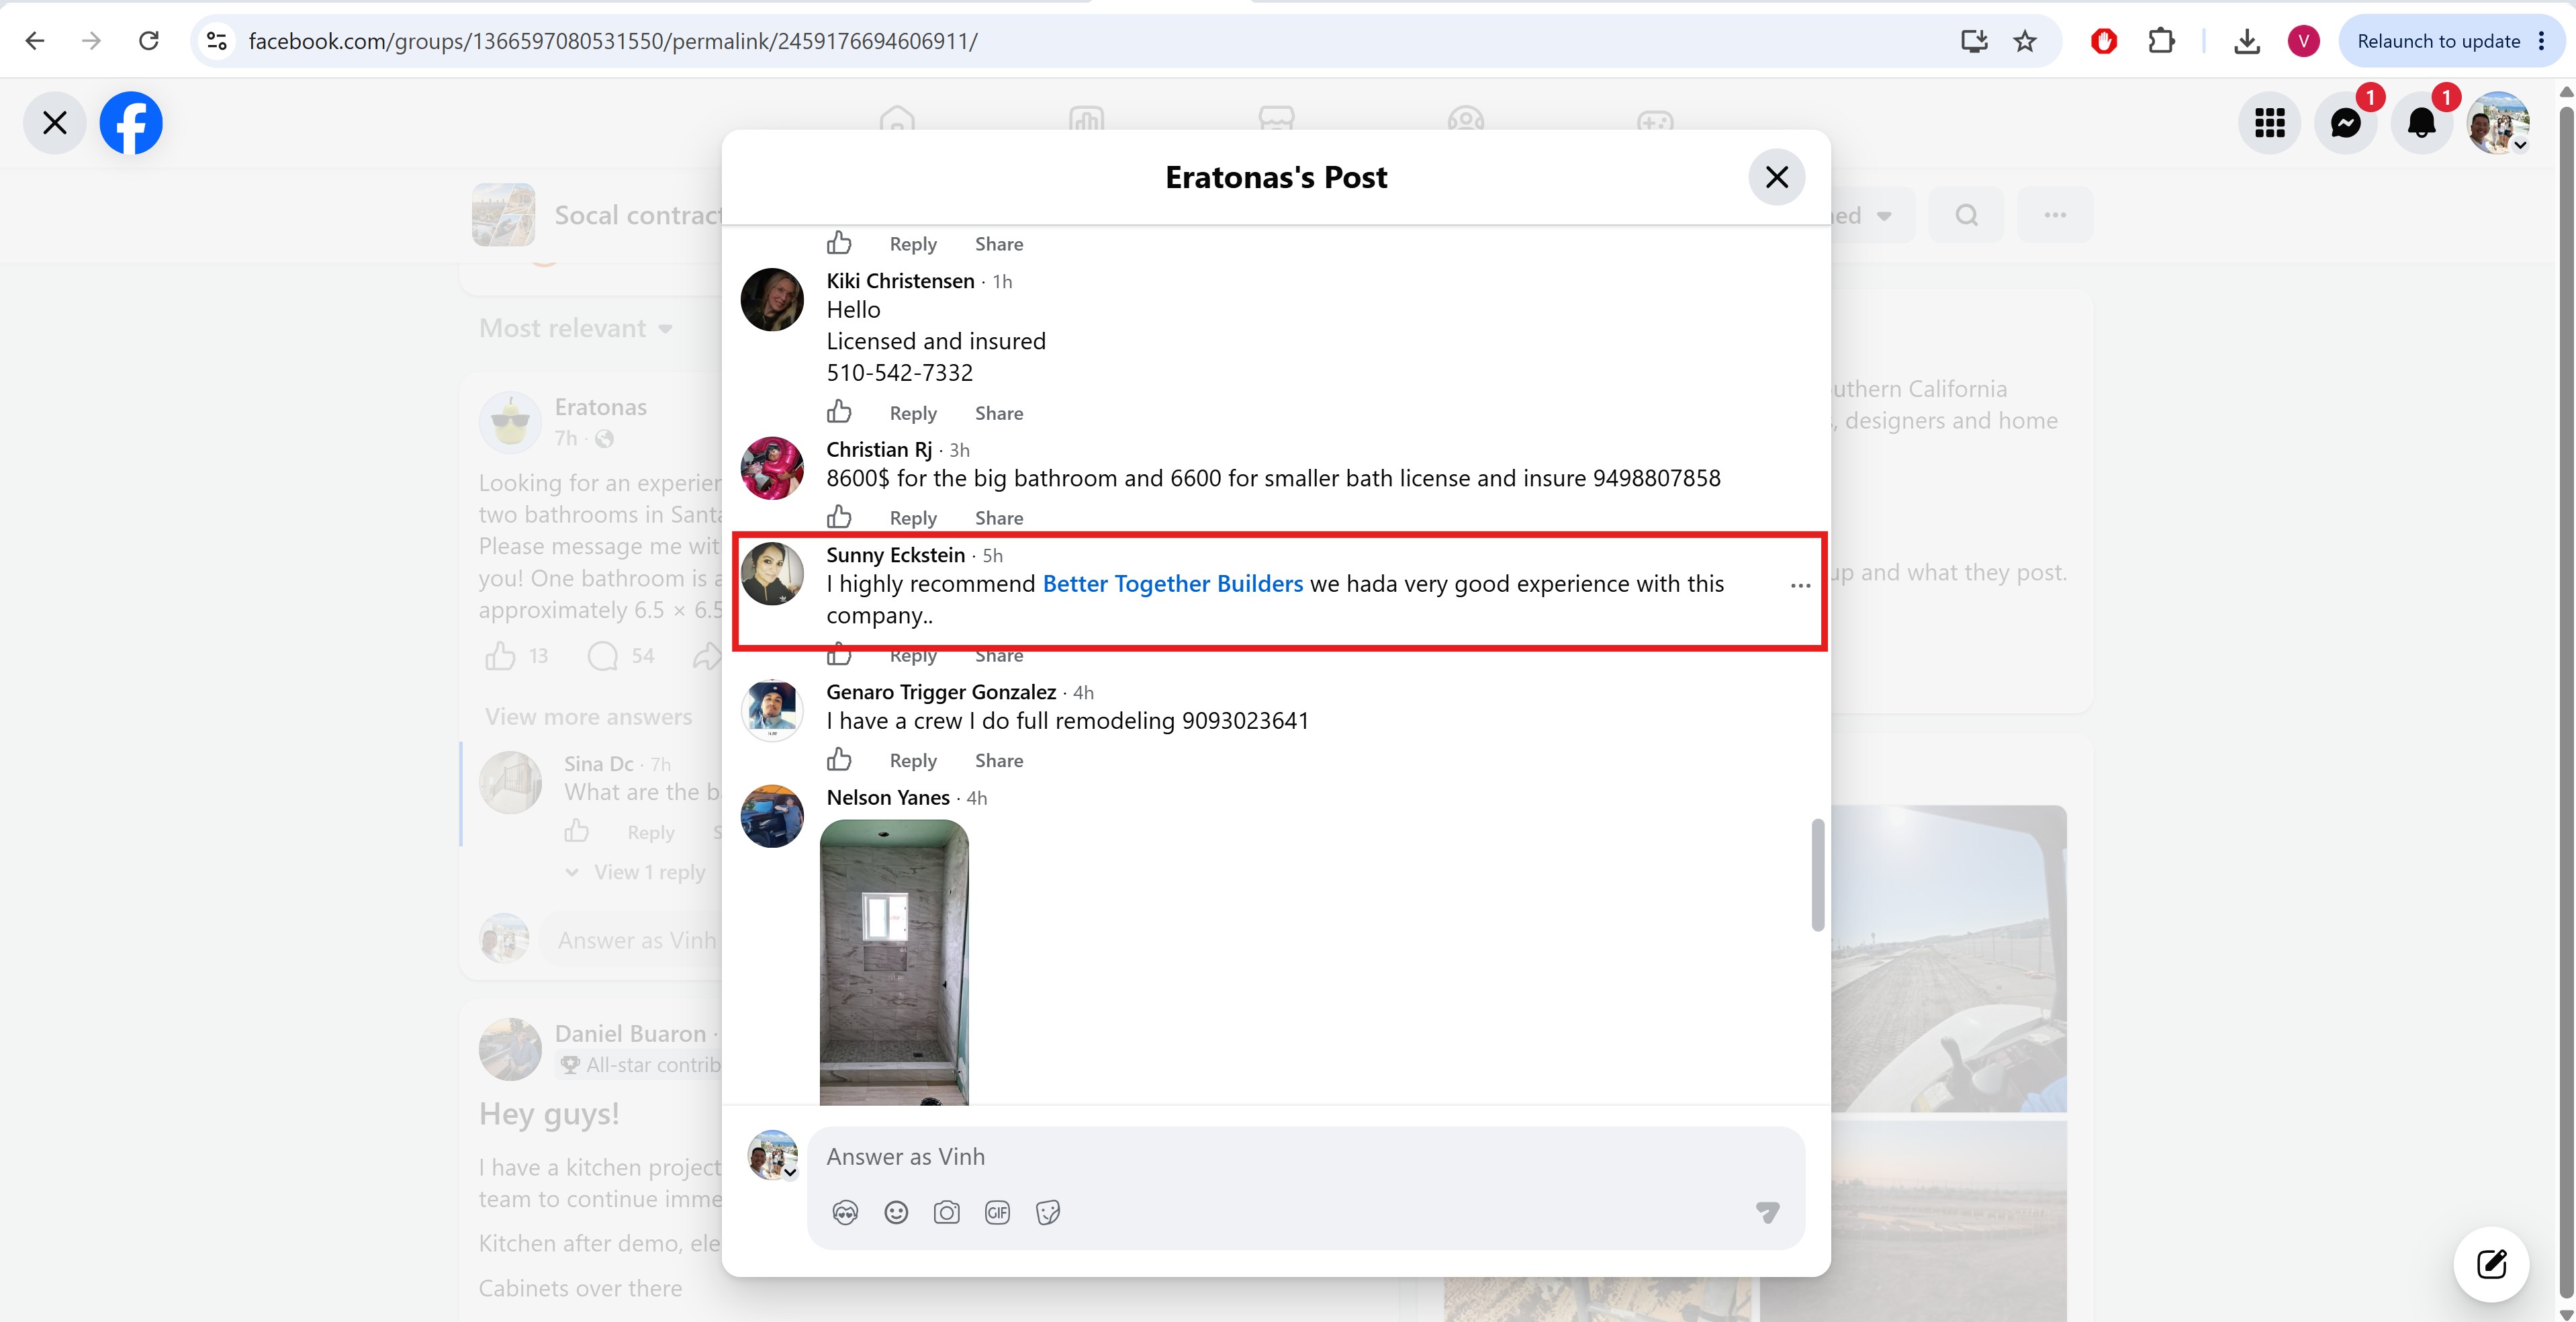This screenshot has width=2576, height=1322.
Task: Open more options on Sunny Eckstein's comment
Action: point(1800,585)
